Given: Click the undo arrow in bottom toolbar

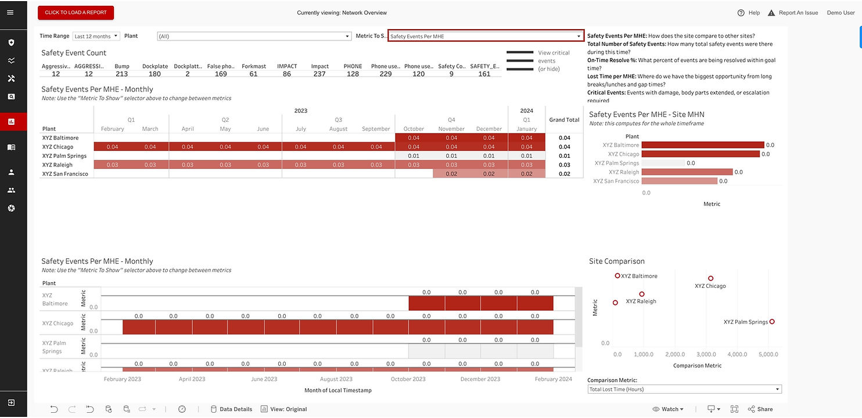Looking at the screenshot, I should pyautogui.click(x=54, y=409).
